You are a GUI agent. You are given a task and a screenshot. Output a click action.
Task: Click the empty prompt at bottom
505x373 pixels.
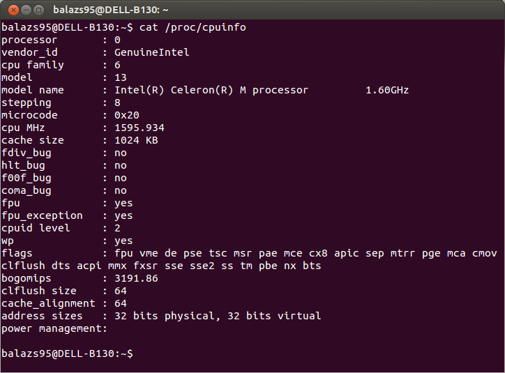pos(67,353)
